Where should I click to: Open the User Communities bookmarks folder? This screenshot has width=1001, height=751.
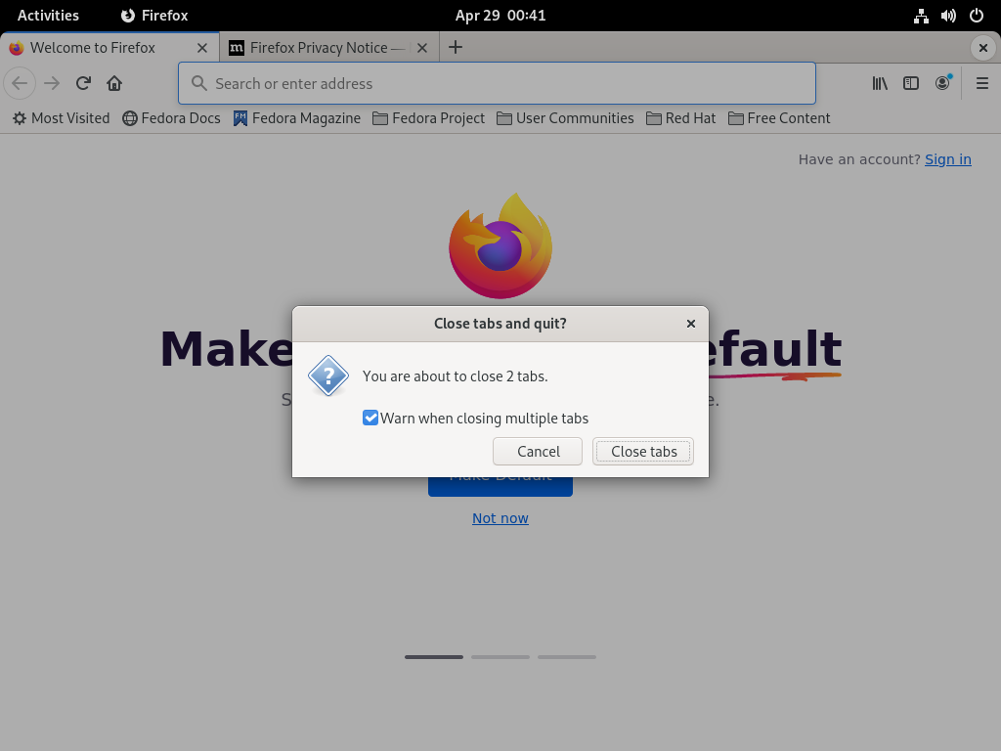(566, 118)
